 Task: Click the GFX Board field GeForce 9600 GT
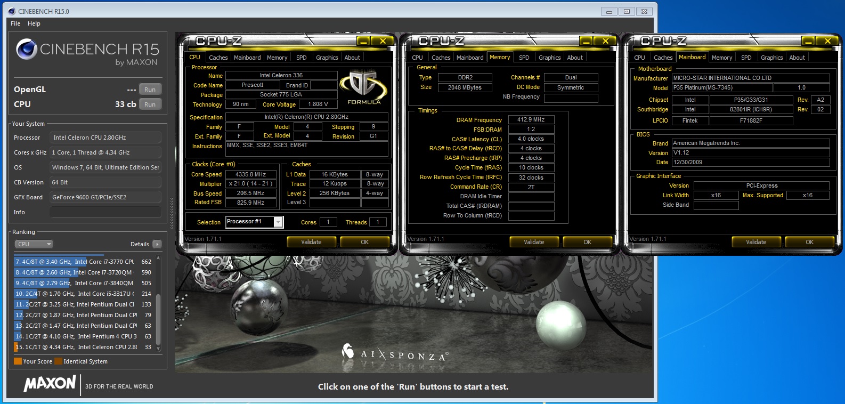click(105, 197)
